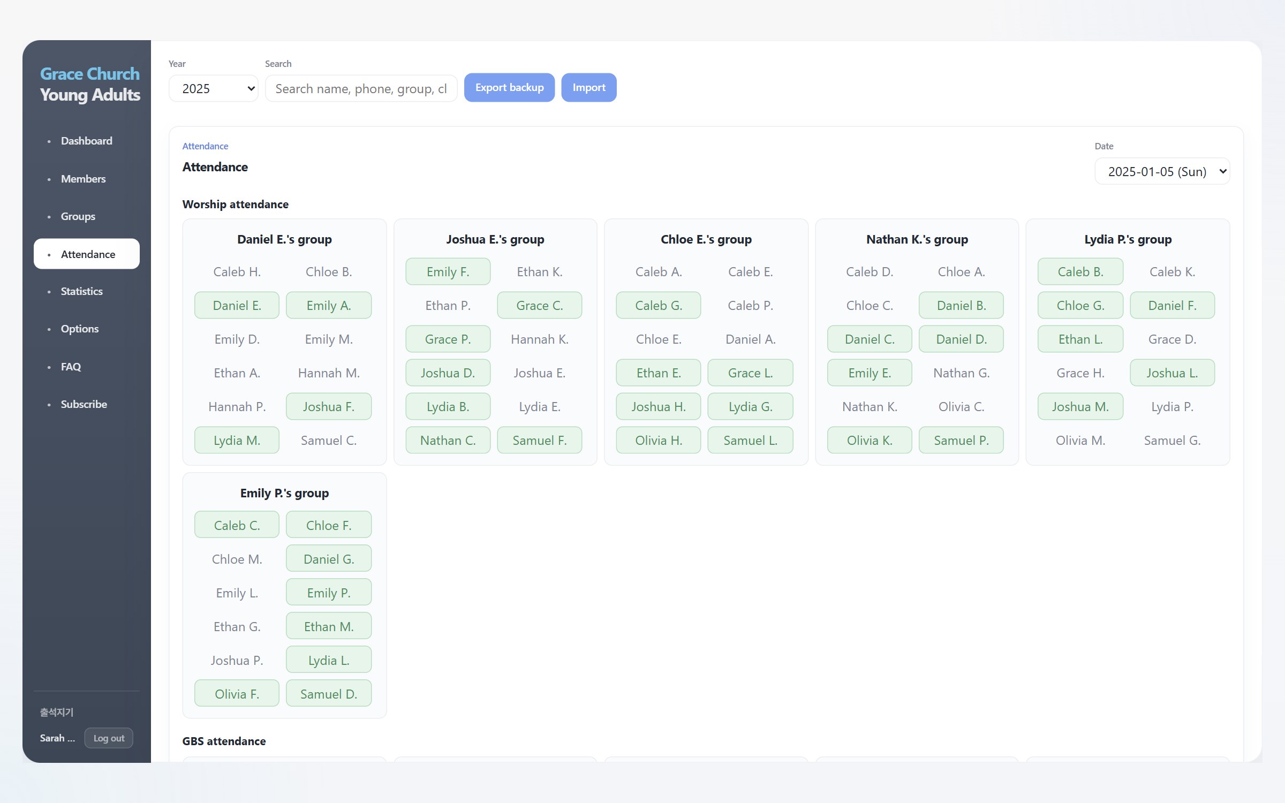
Task: Select Attendance in the sidebar
Action: [87, 254]
